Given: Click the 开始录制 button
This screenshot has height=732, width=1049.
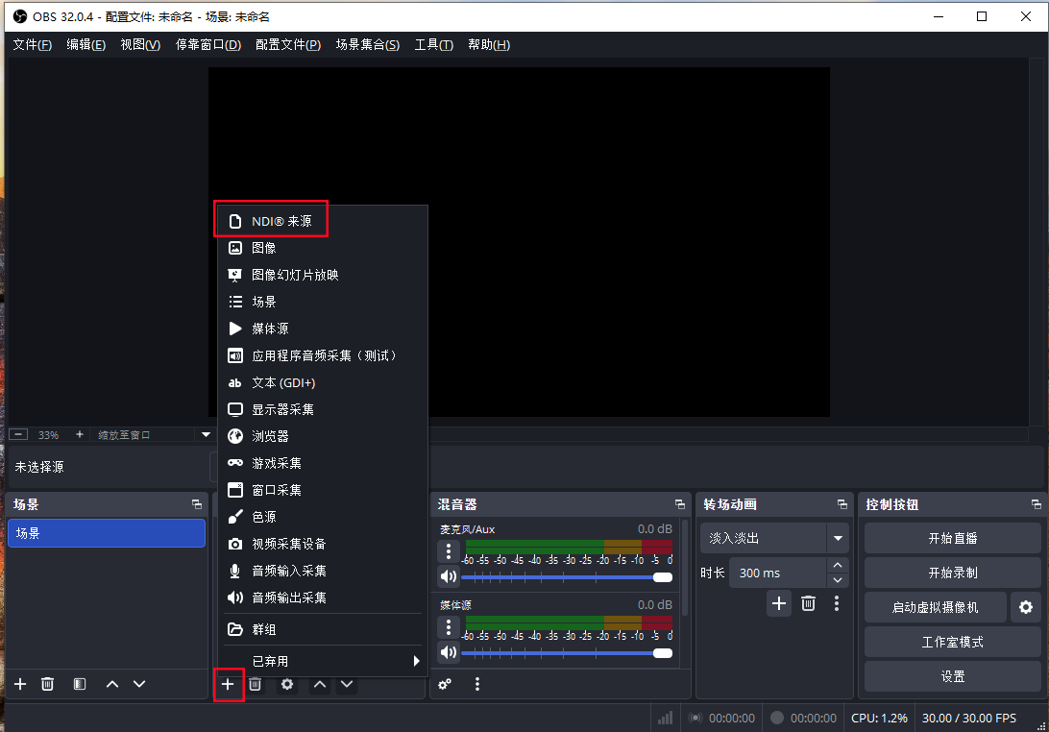Looking at the screenshot, I should click(x=952, y=573).
